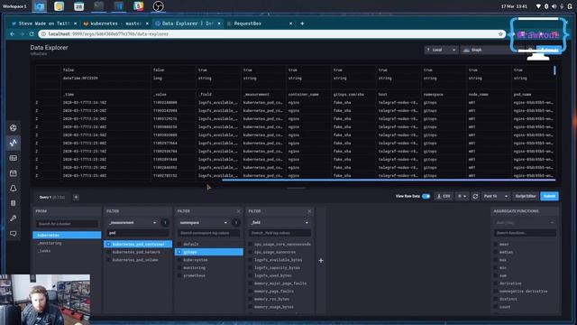Select the kubernetes bucket

click(67, 235)
